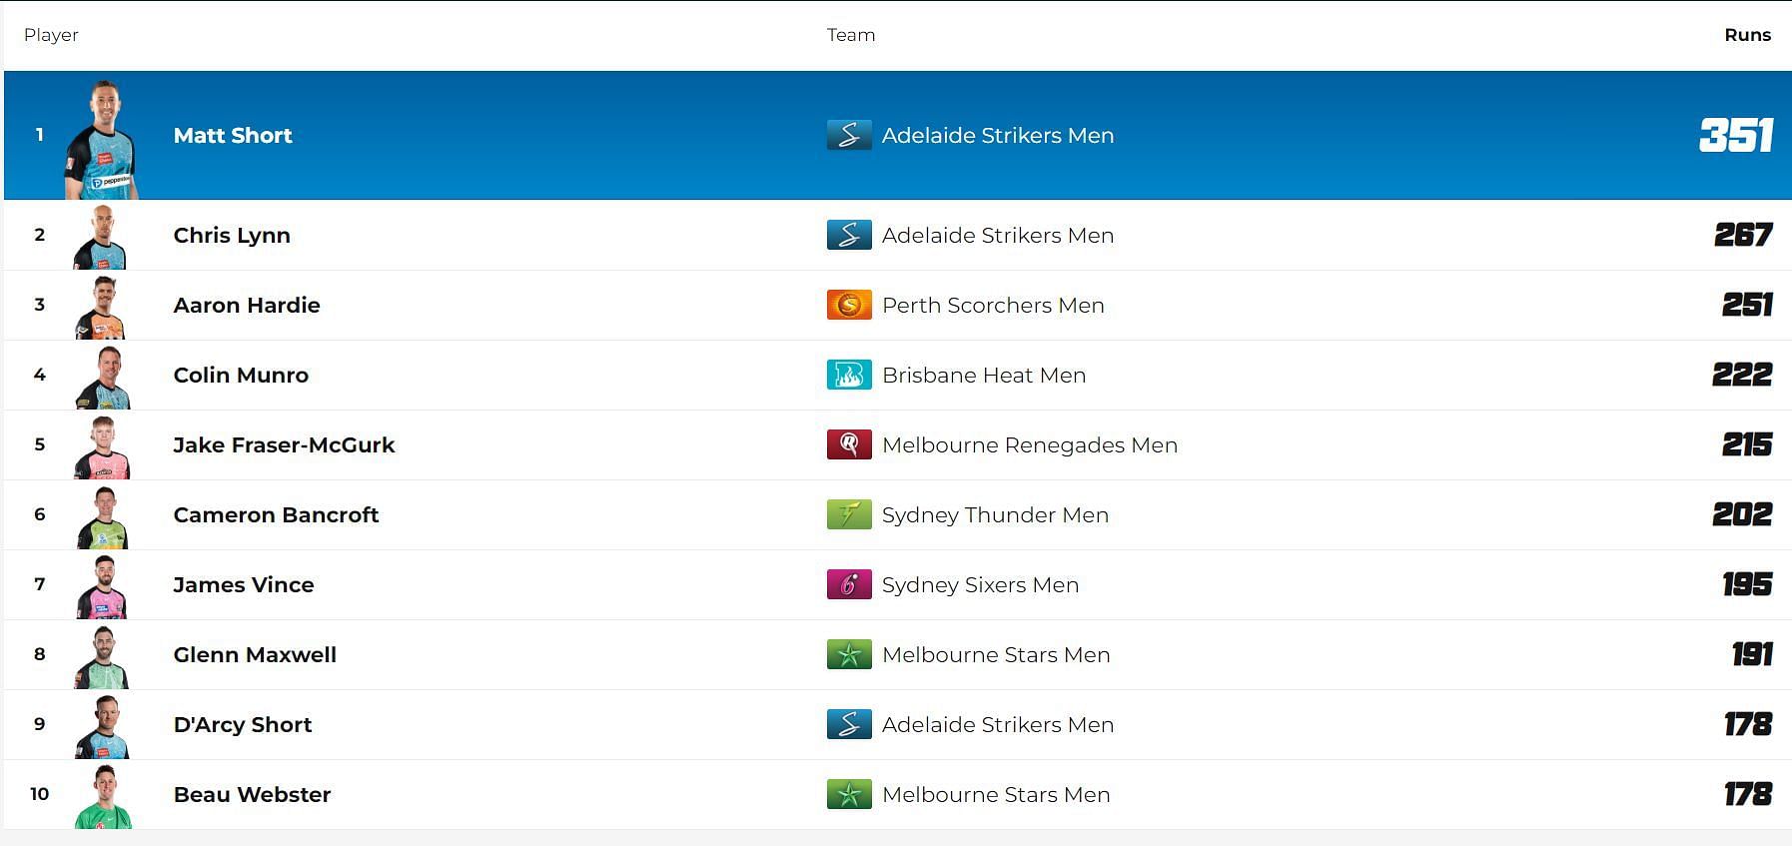This screenshot has width=1792, height=846.
Task: Click Beau Webster's 178 runs value
Action: pyautogui.click(x=1748, y=794)
